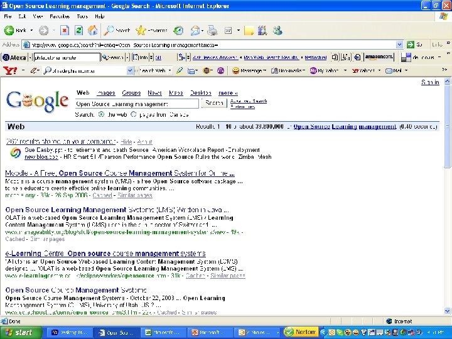Click the Yahoo! logo in toolbar
Image resolution: width=452 pixels, height=339 pixels.
pos(10,70)
